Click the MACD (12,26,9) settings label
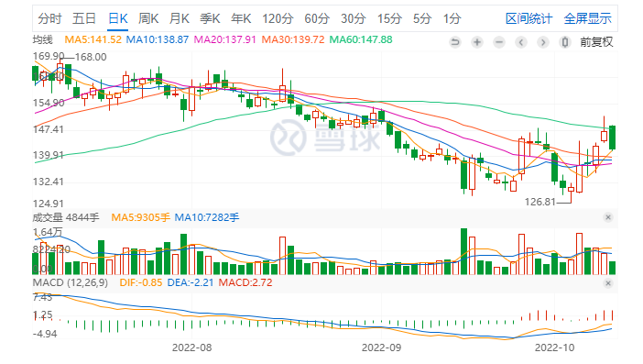The height and width of the screenshot is (364, 643). tap(71, 282)
